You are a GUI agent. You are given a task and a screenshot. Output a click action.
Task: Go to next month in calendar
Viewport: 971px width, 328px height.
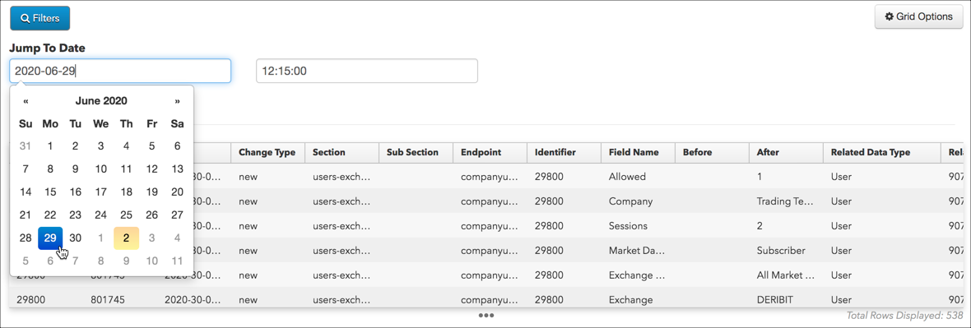(177, 101)
